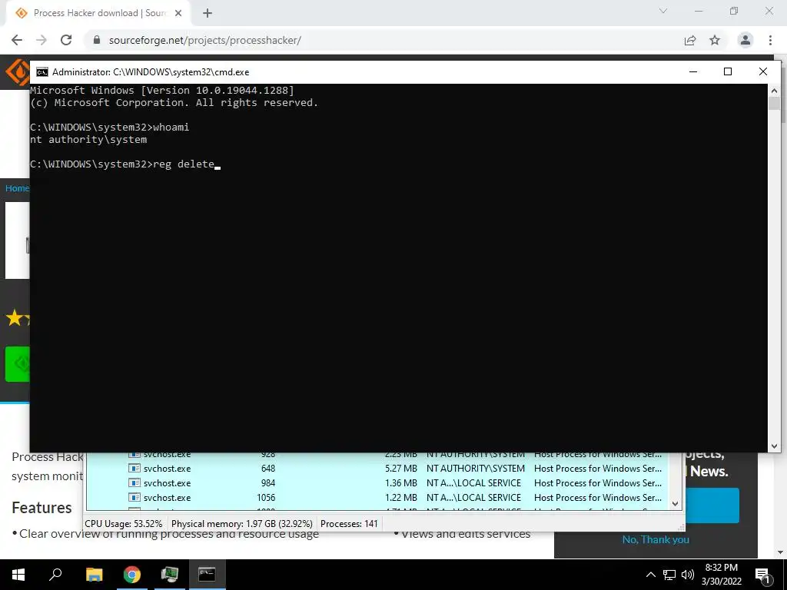Select svchost.exe row with PID 984
Screen dimensions: 787x590
coord(377,482)
